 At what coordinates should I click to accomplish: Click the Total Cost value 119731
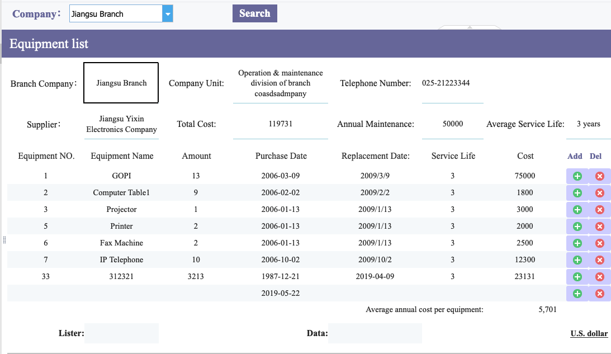[x=281, y=124]
